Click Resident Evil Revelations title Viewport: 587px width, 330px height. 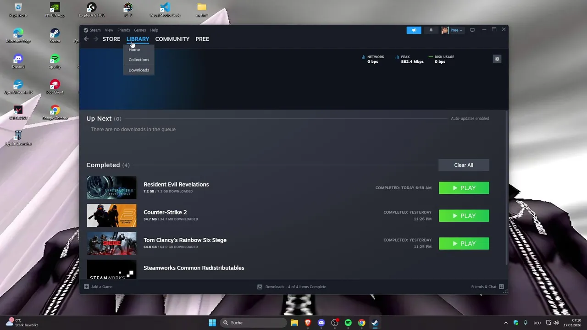point(176,184)
